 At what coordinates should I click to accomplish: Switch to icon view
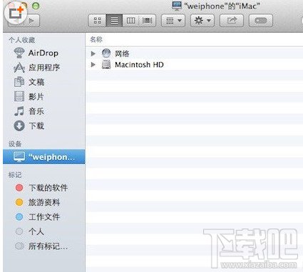pos(98,21)
